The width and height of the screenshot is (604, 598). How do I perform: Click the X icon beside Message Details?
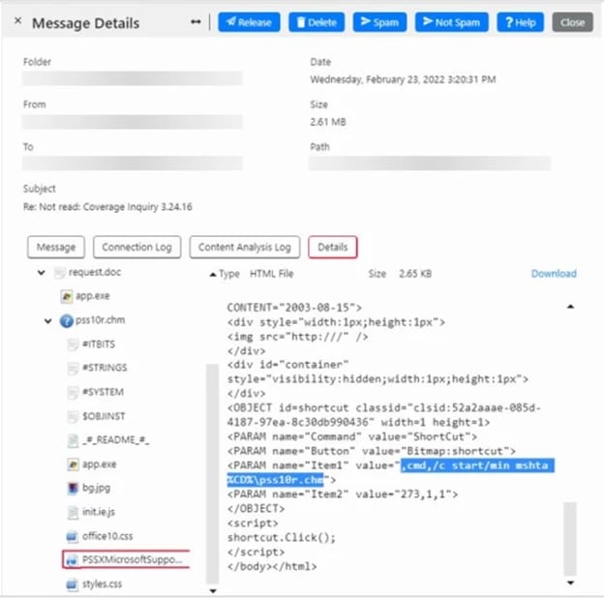pos(18,21)
